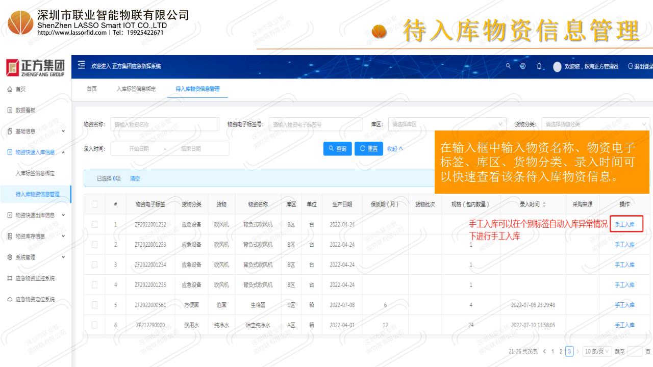Open the 库区 dropdown selector
The width and height of the screenshot is (653, 367).
[x=447, y=124]
